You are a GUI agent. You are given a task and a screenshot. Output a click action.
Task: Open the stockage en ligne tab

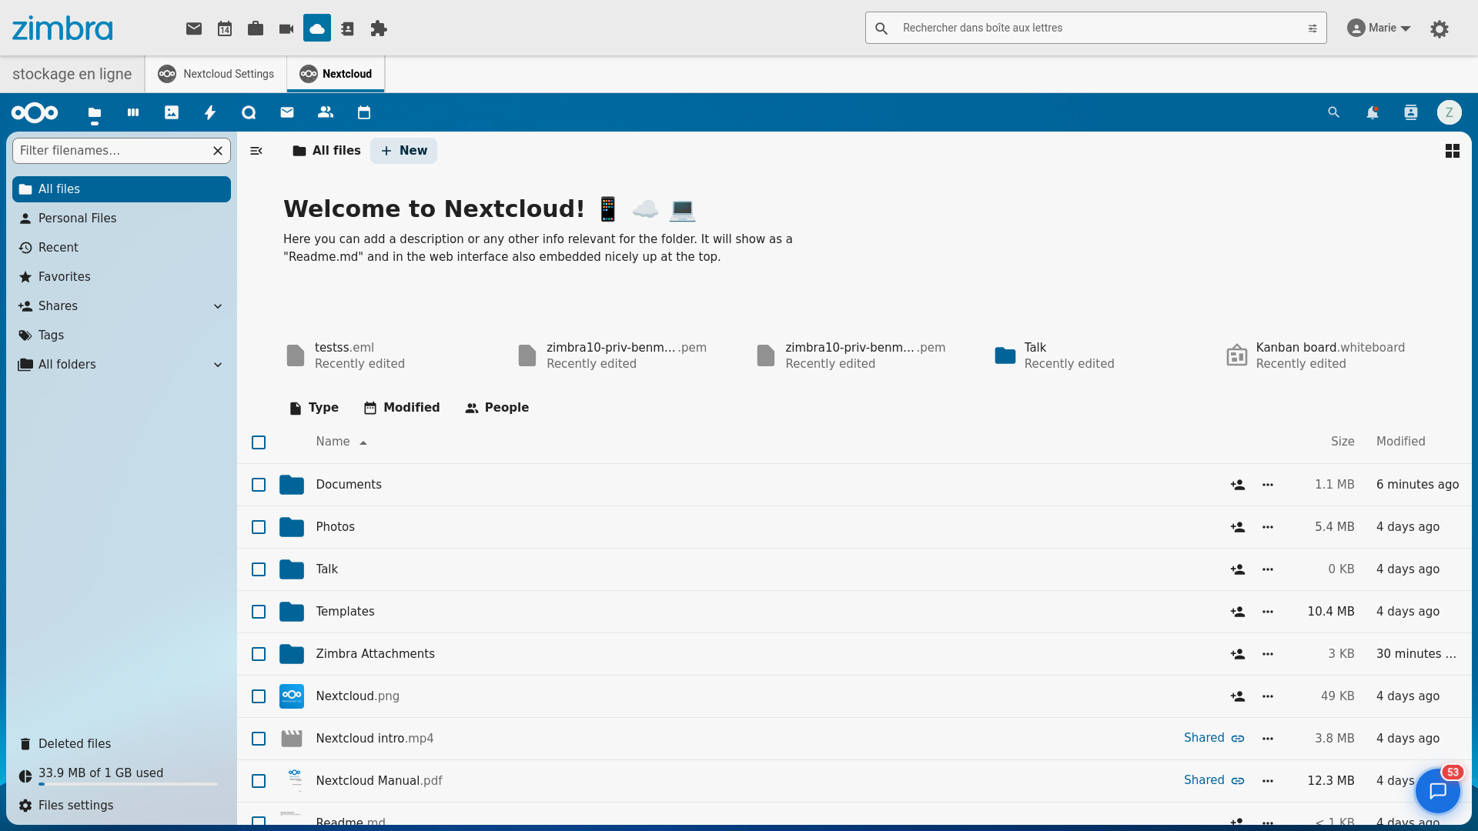72,73
